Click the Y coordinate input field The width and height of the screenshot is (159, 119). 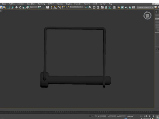[x=113, y=116]
